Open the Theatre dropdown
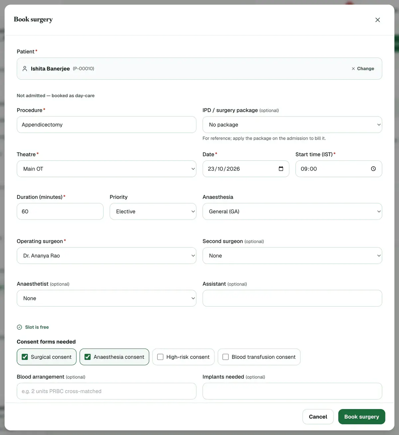Viewport: 399px width, 435px height. (x=106, y=169)
